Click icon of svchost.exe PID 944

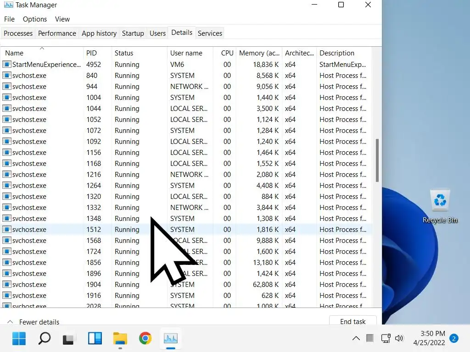(x=6, y=87)
